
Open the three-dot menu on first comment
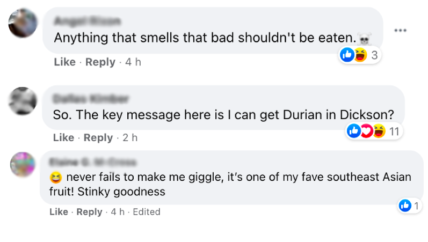400,30
